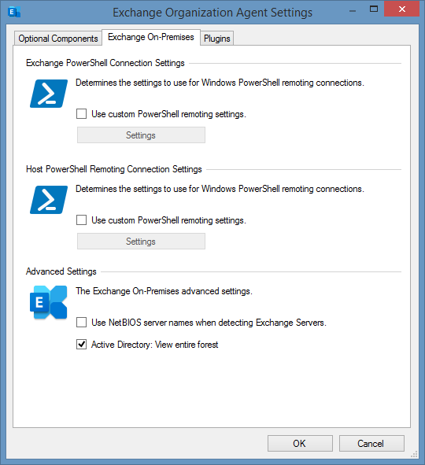This screenshot has width=425, height=465.
Task: Click the Exchange logo in Advanced Settings
Action: [x=49, y=302]
